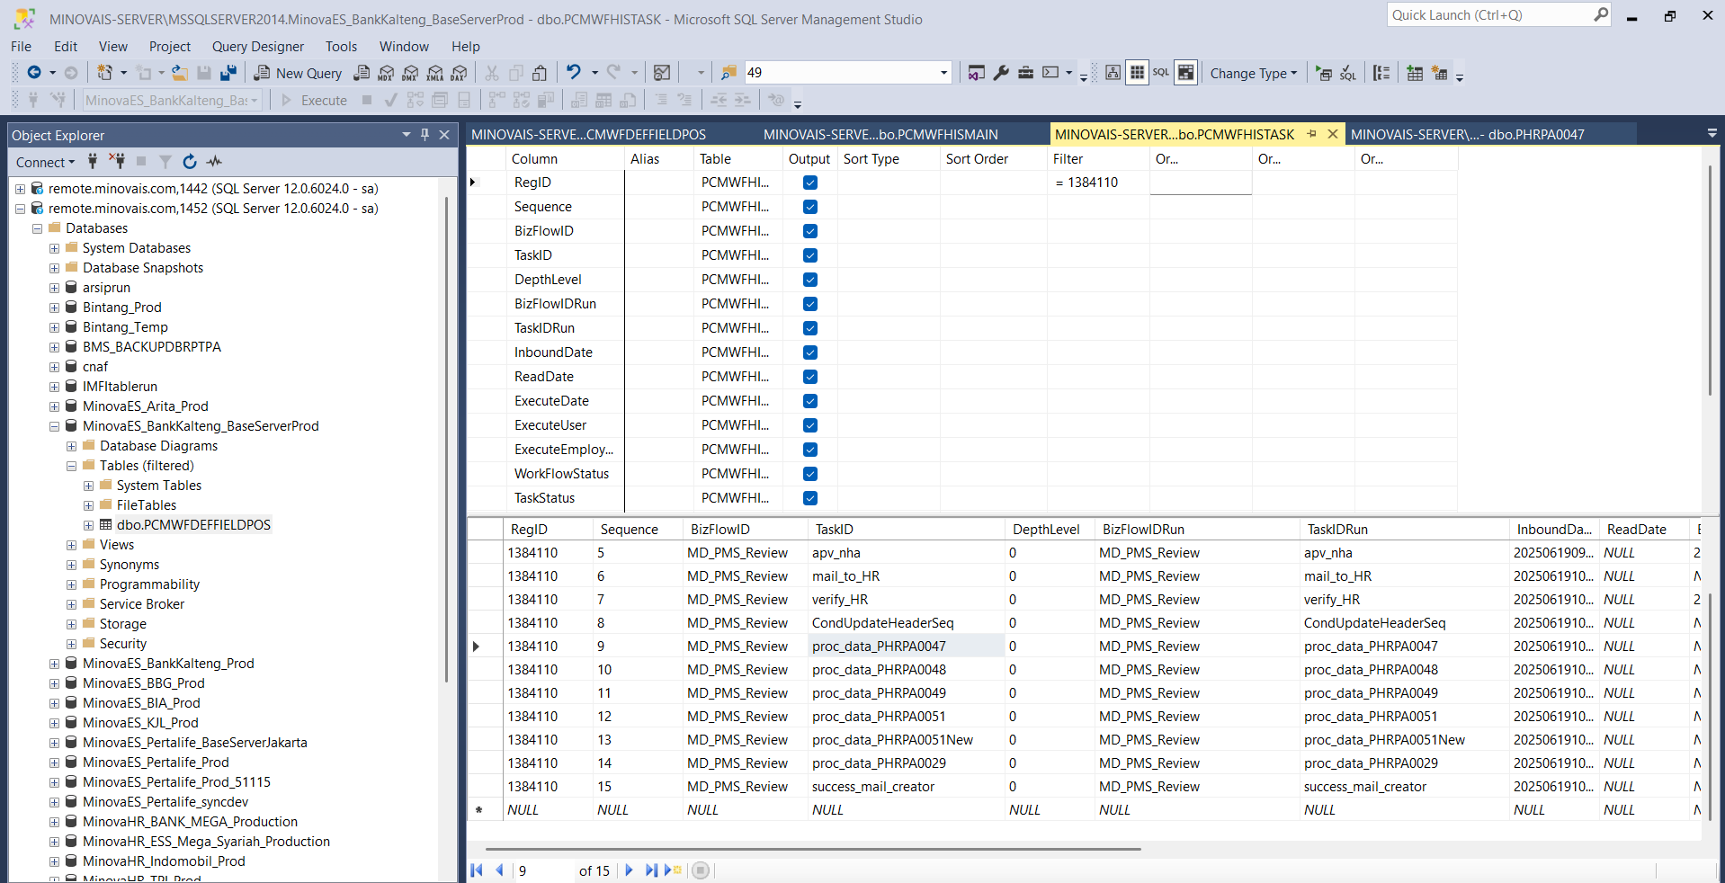Click the Navigate Backward arrow icon
1725x883 pixels.
pyautogui.click(x=34, y=73)
